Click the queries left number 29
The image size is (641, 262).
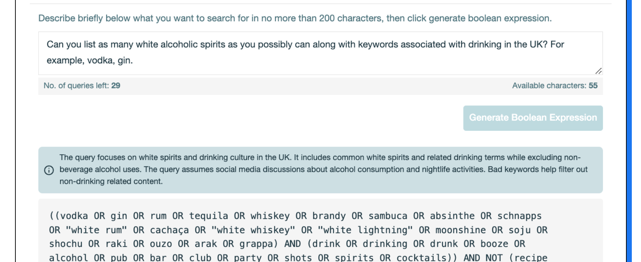point(116,86)
